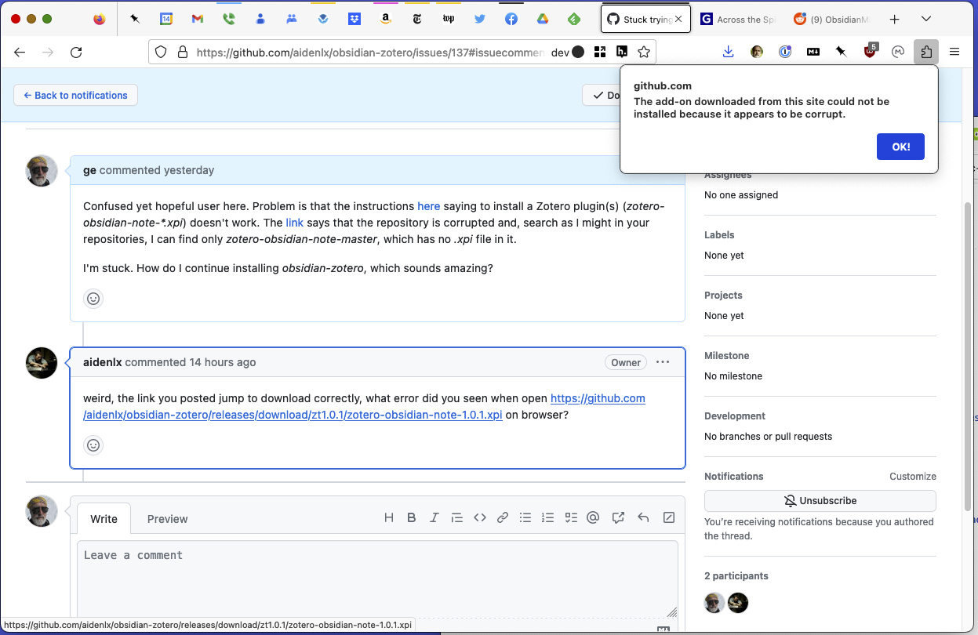Insert a link using the editor toolbar

tap(503, 517)
